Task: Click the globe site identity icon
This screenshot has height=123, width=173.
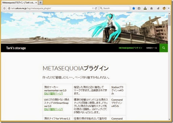Action: (9, 8)
